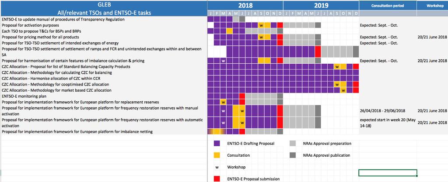This screenshot has height=182, width=448.
Task: Select the Consultation period column header
Action: pos(388,5)
